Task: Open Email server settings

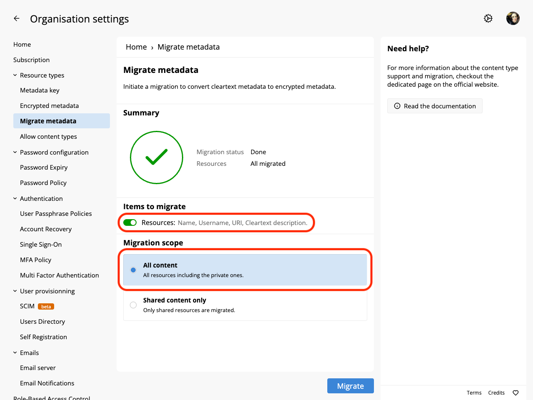Action: 38,368
